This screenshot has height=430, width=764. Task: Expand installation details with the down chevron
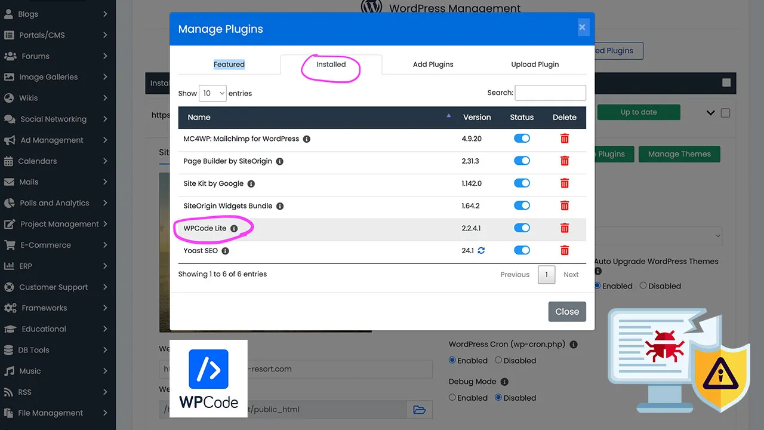click(x=710, y=113)
